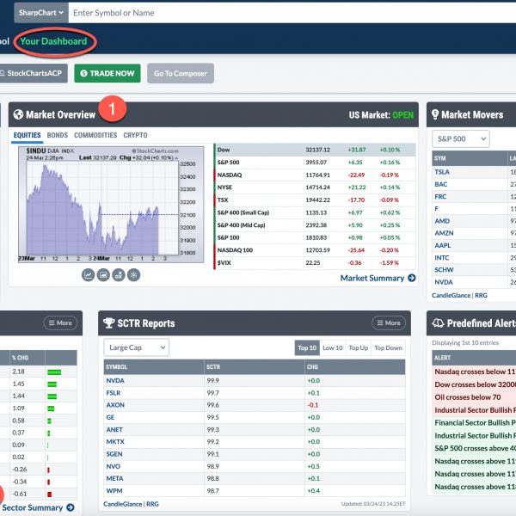
Task: Click the Go To Composer button
Action: [x=181, y=73]
